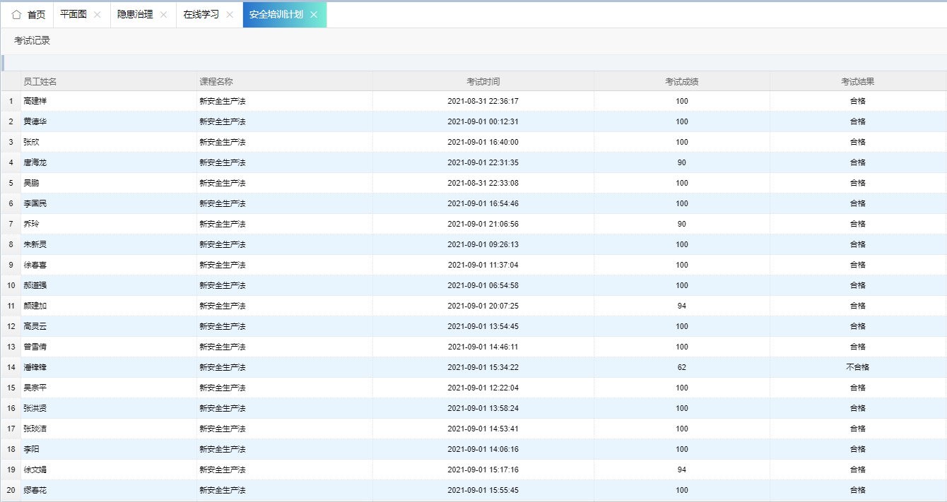
Task: Switch to the 平面图 tab
Action: 73,15
